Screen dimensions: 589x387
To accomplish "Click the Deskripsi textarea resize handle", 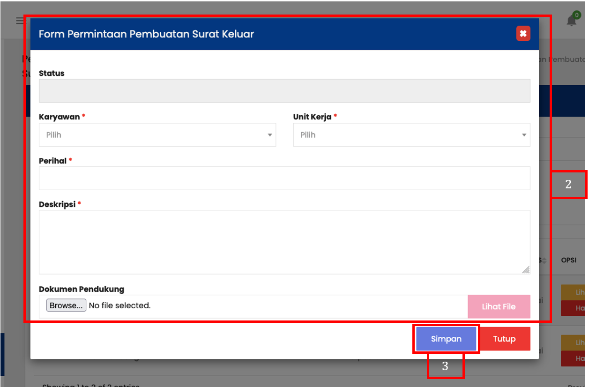I will click(526, 270).
